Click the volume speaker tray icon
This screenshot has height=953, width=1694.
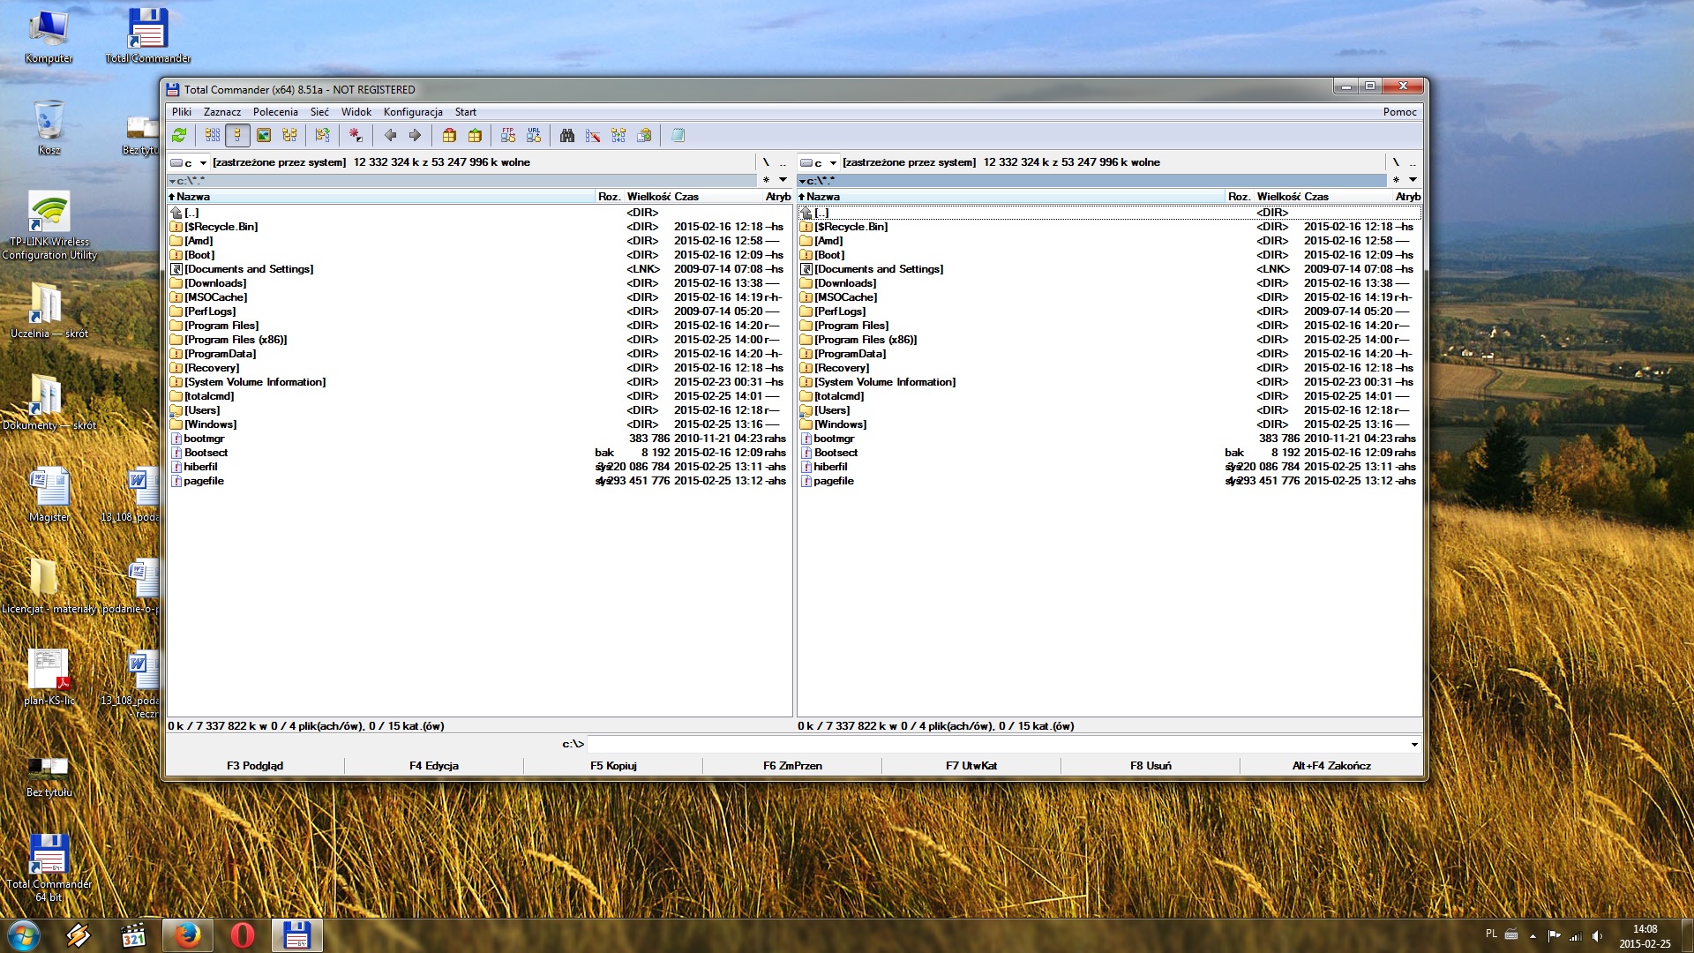[1598, 935]
